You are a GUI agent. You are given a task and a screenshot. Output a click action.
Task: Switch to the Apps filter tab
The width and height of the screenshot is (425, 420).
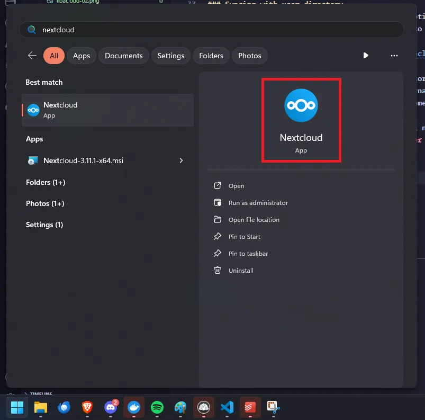pyautogui.click(x=82, y=56)
